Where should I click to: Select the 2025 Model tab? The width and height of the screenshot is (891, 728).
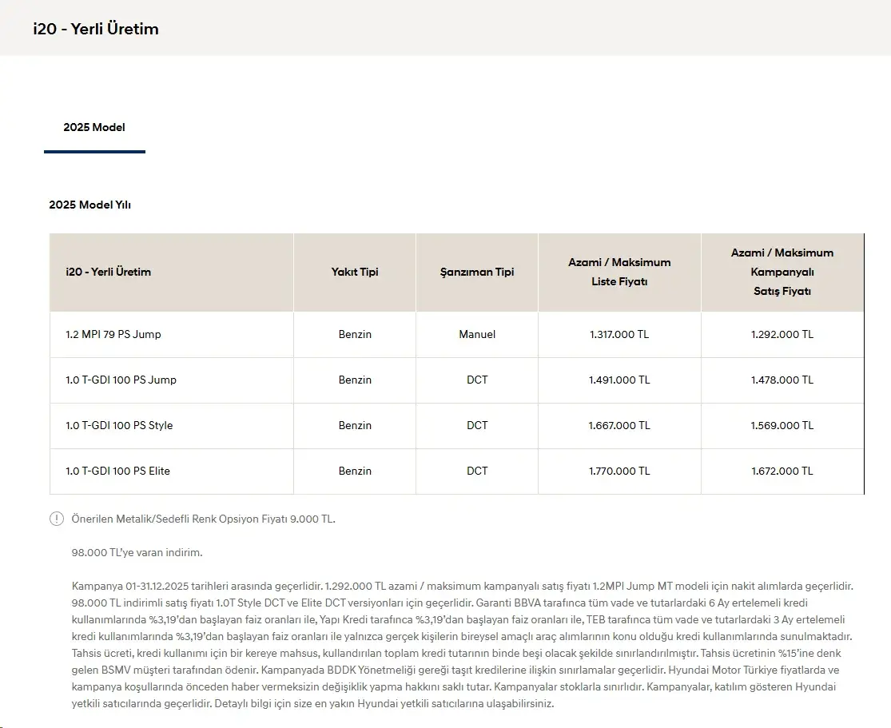pyautogui.click(x=94, y=127)
